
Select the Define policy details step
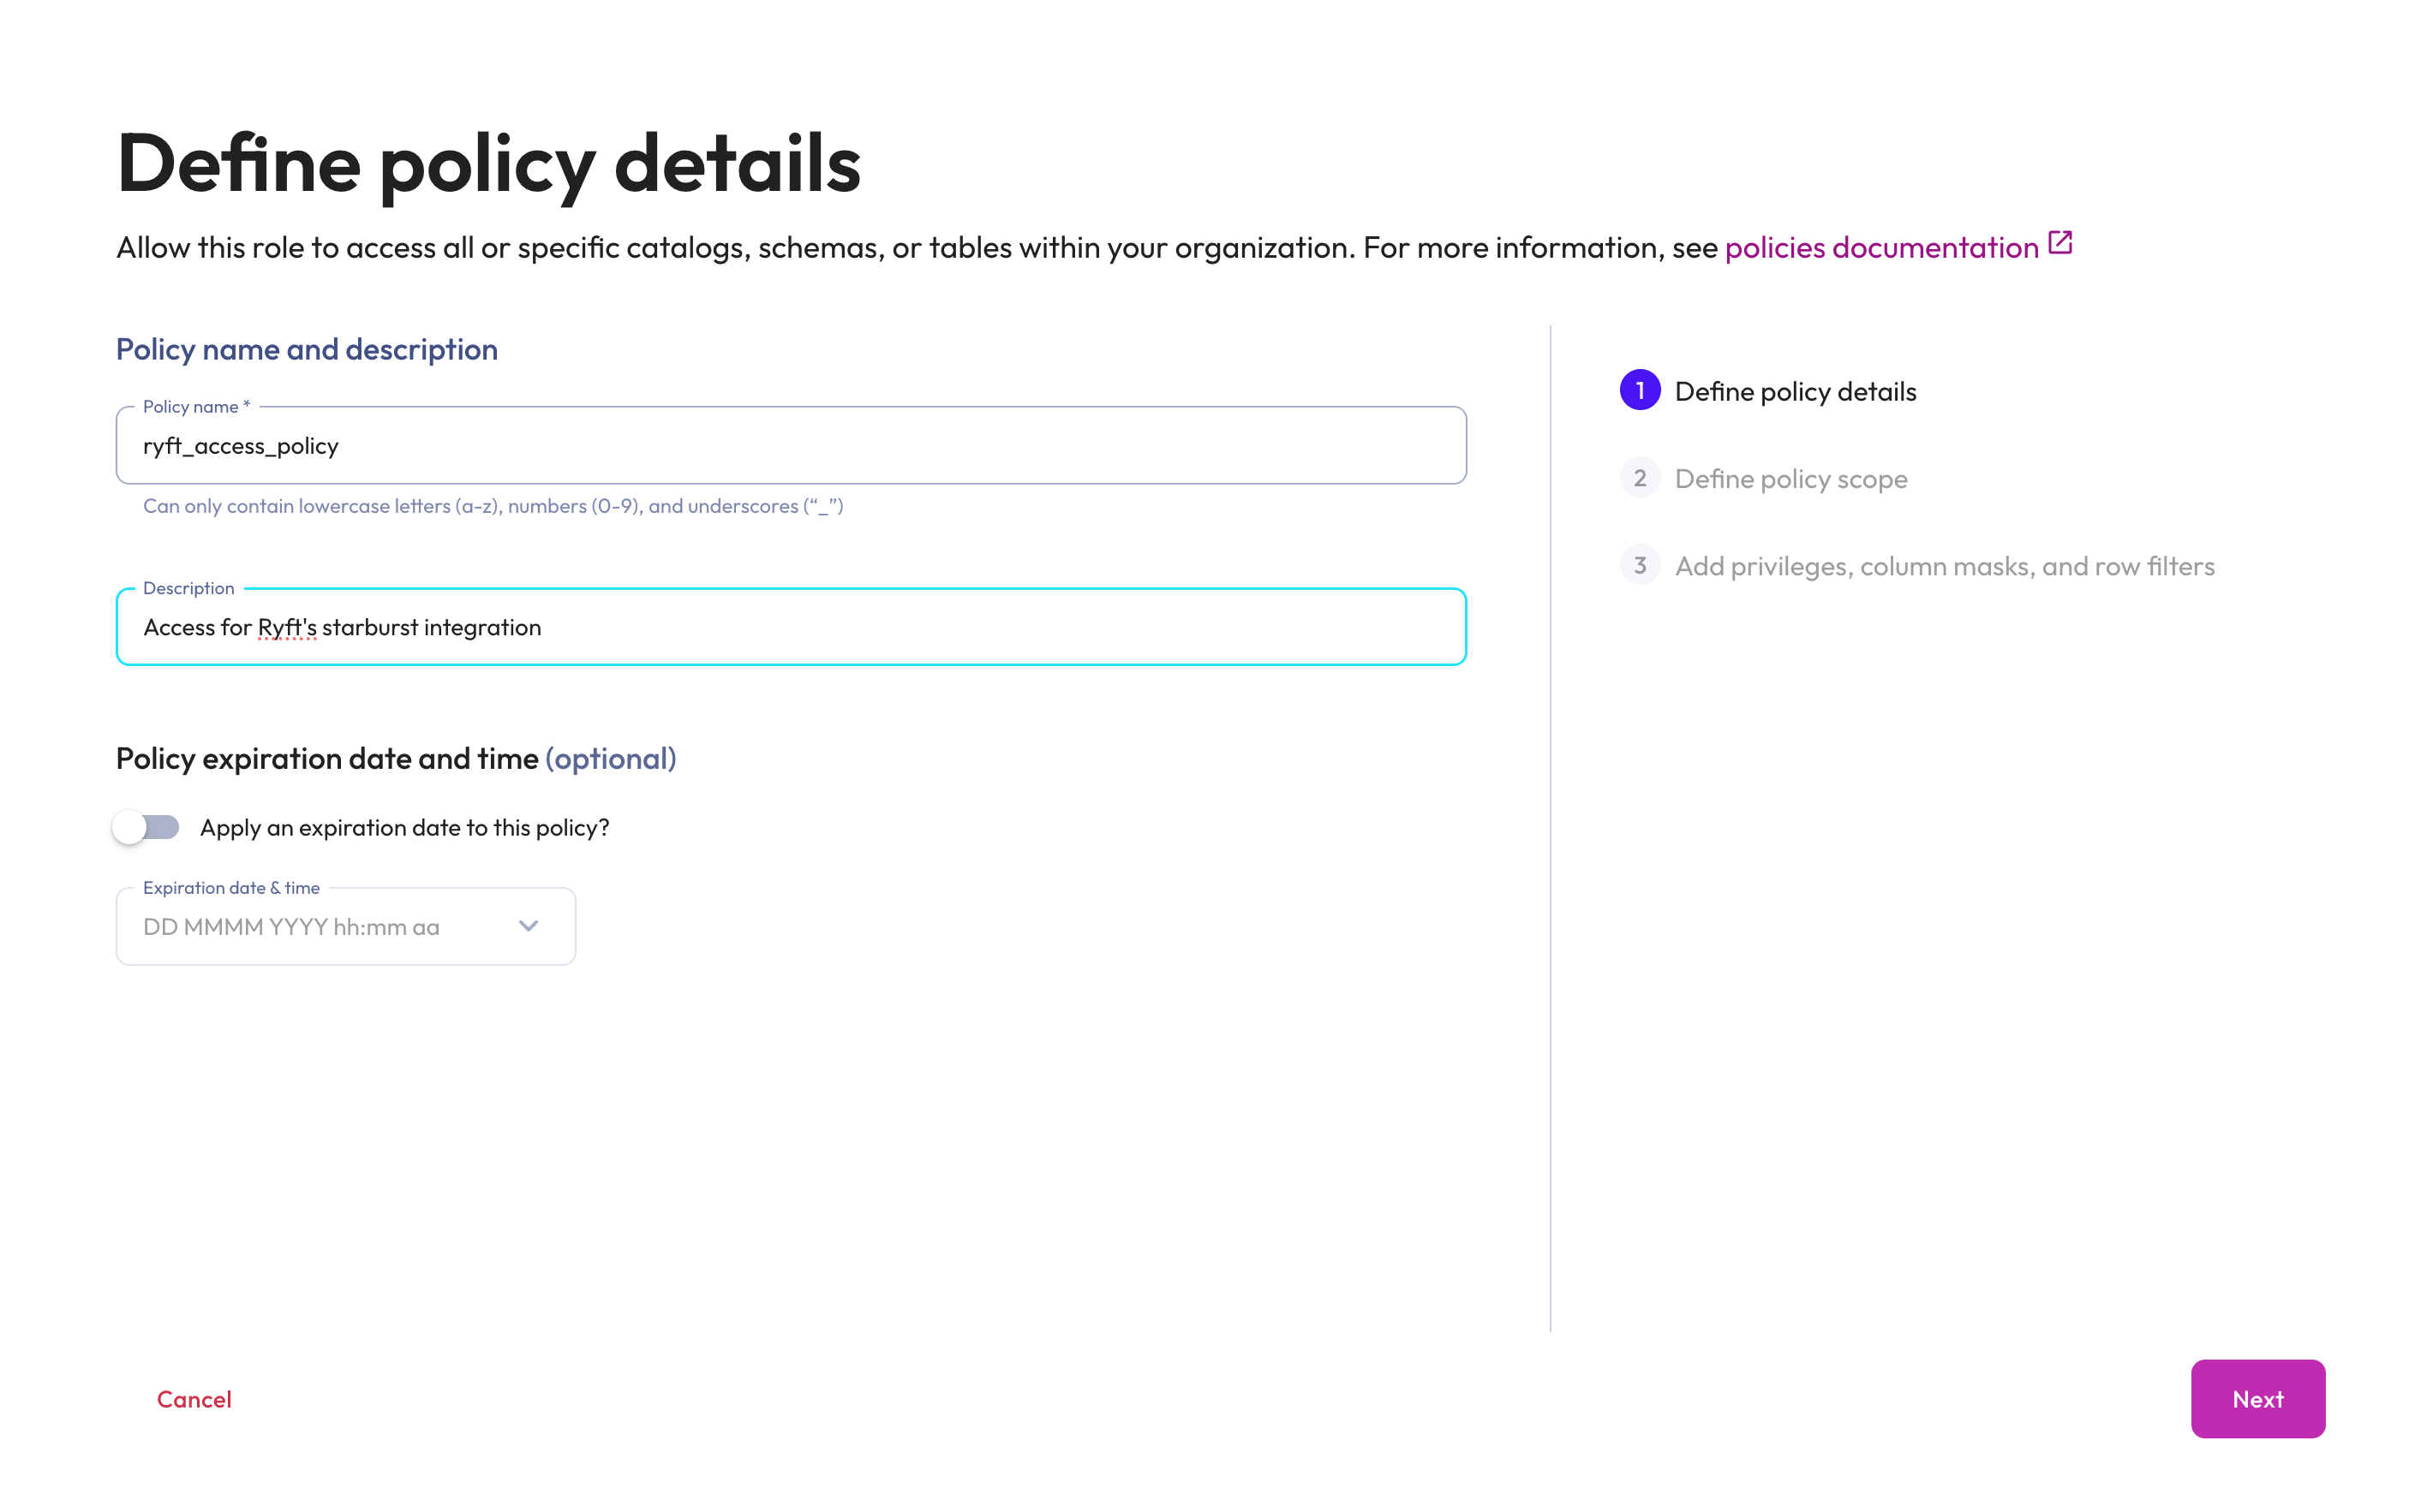1795,392
